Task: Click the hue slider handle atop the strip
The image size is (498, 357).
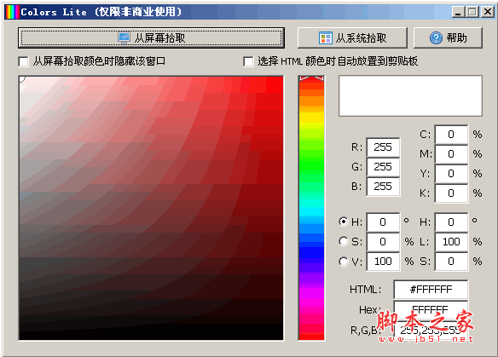Action: pyautogui.click(x=311, y=78)
